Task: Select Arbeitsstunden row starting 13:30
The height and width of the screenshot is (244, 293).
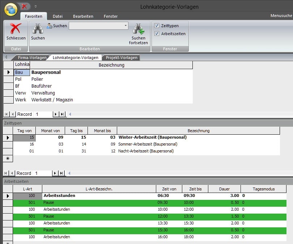Action: 150,223
